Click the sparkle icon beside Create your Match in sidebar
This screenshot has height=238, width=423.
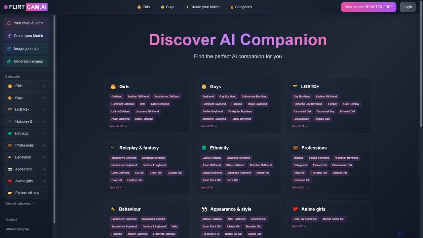pos(9,36)
